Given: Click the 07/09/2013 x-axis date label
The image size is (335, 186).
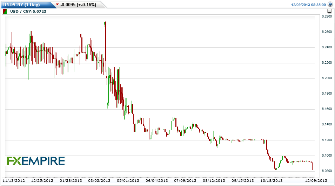Looking at the screenshot, I should (x=185, y=180).
